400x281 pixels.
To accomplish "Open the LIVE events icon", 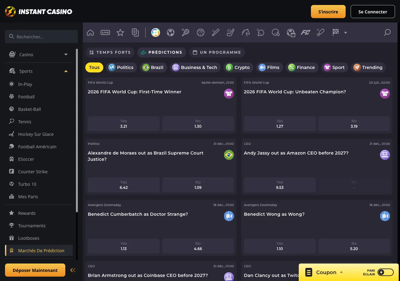I will [x=105, y=32].
